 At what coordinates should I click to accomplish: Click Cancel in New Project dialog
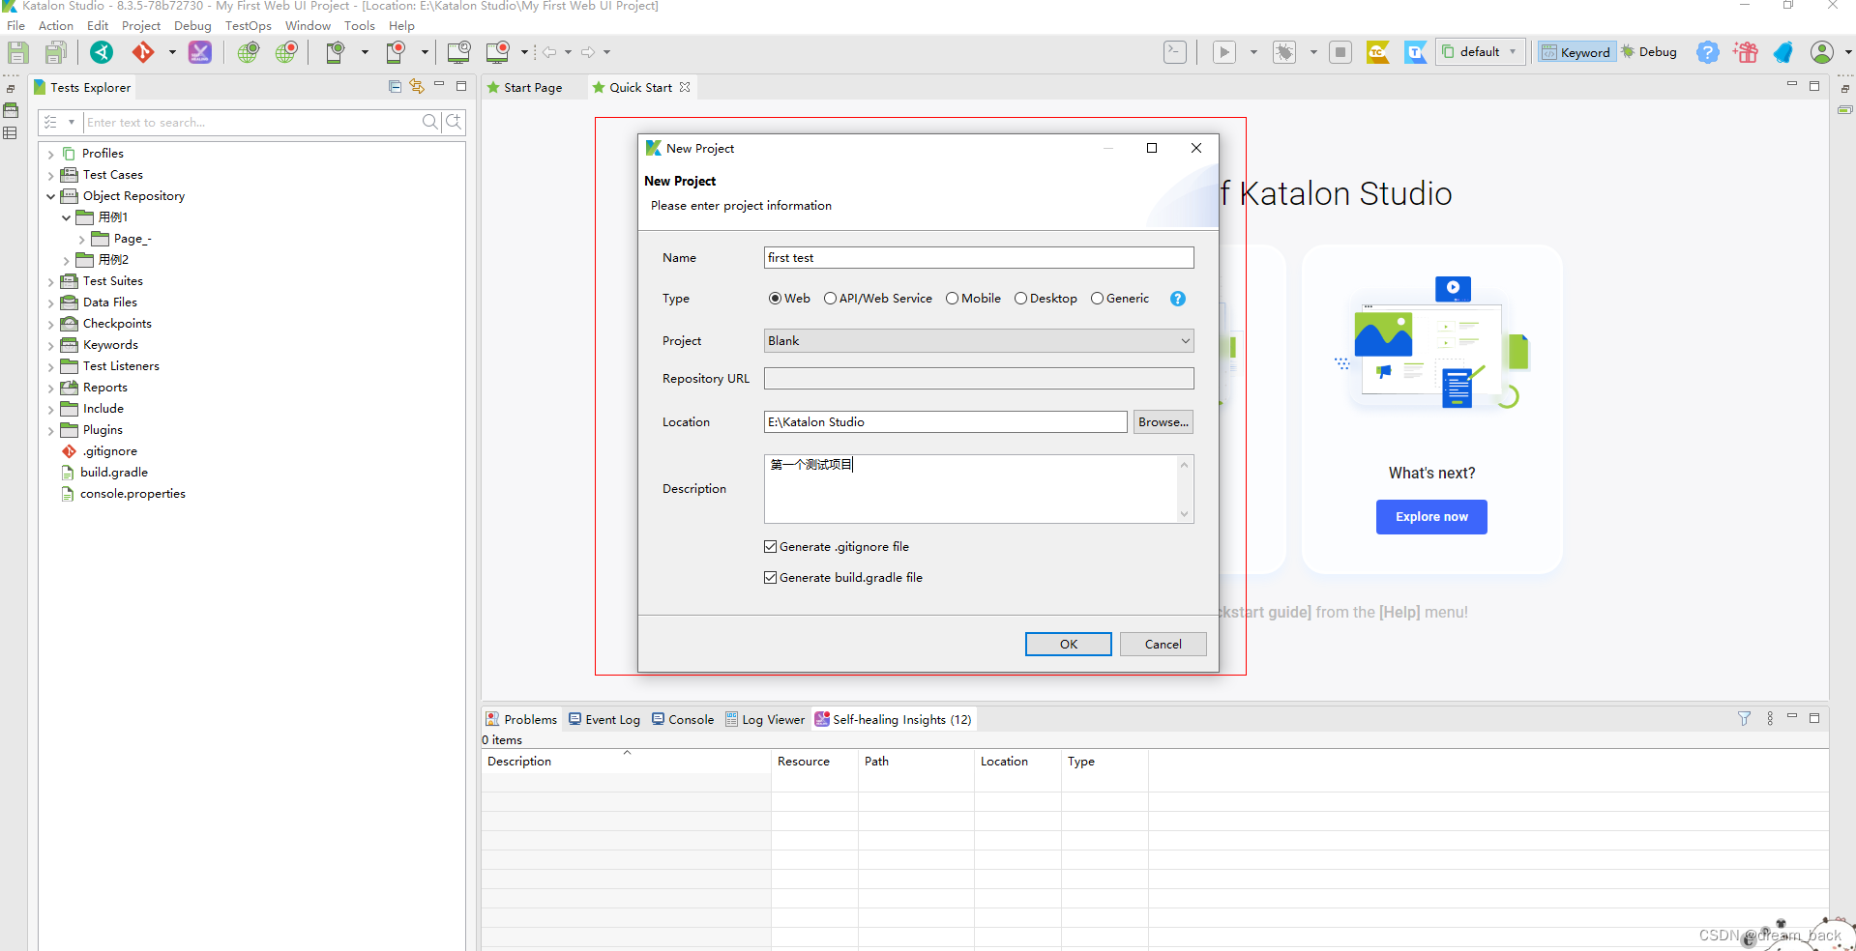1164,645
